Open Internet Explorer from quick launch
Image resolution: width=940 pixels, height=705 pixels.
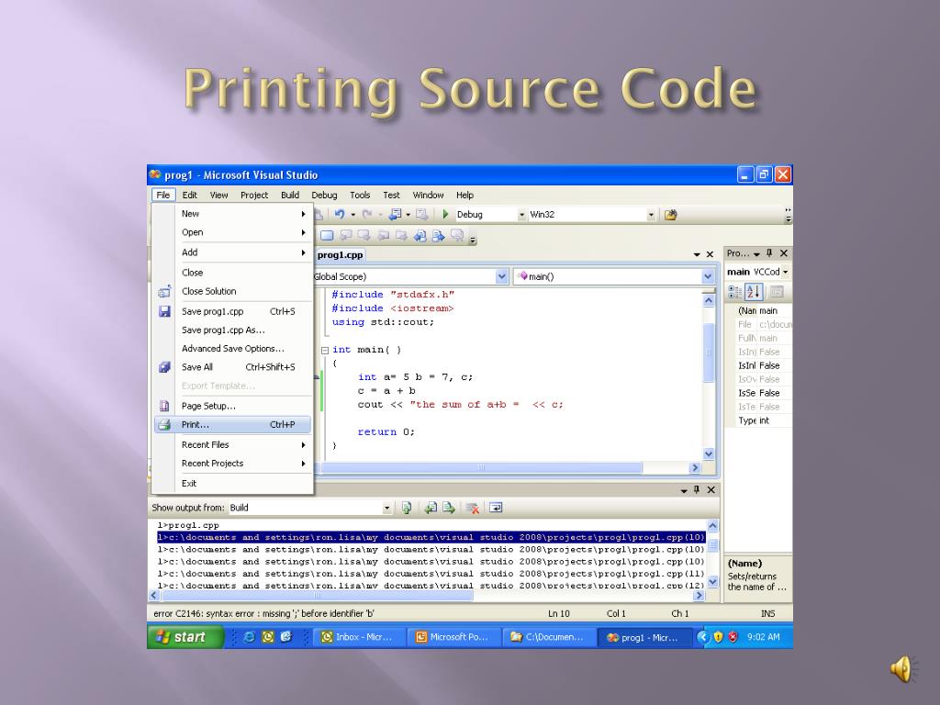click(x=249, y=637)
